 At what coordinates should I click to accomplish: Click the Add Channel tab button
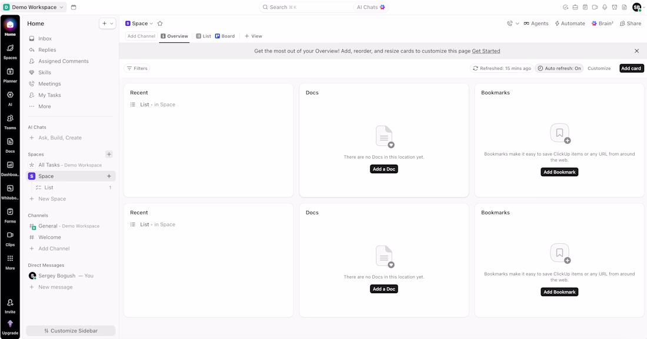click(141, 36)
